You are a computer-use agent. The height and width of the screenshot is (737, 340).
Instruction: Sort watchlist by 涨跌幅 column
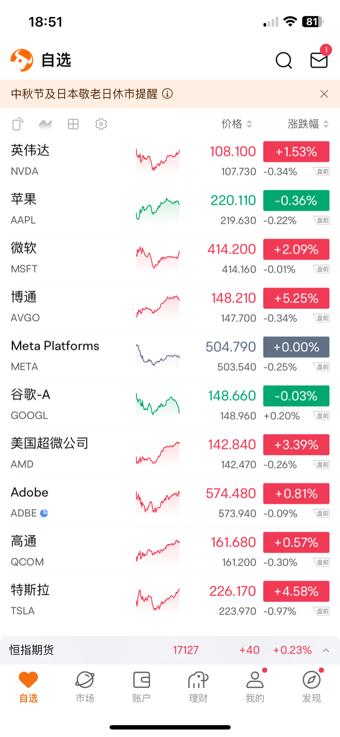[x=308, y=124]
